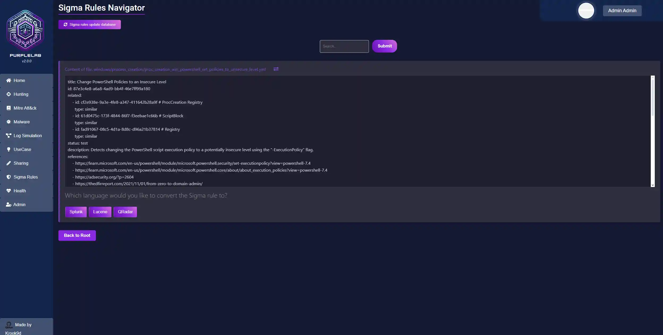
Task: Open the Hunting section
Action: [9, 94]
